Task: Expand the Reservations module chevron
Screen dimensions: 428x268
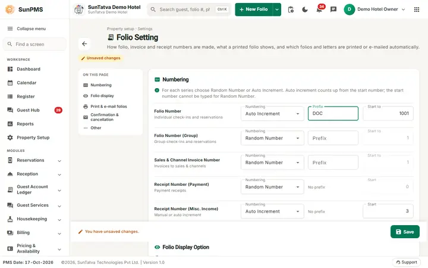Action: coord(59,161)
